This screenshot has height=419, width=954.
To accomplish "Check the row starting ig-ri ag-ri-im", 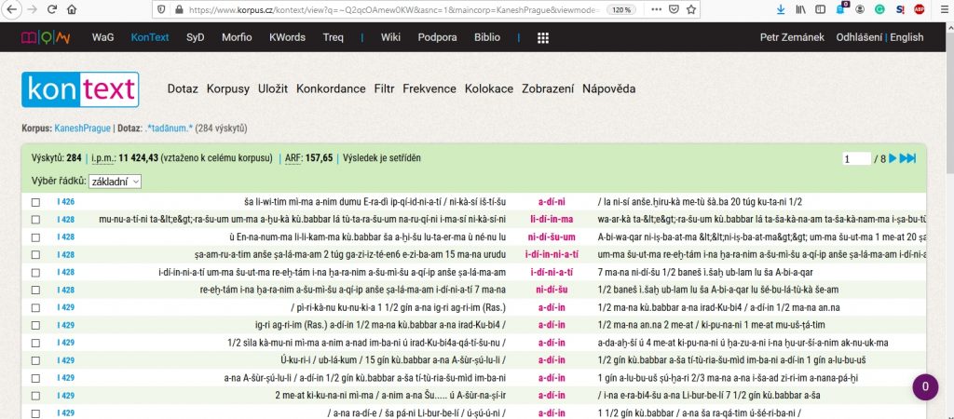I will [36, 325].
